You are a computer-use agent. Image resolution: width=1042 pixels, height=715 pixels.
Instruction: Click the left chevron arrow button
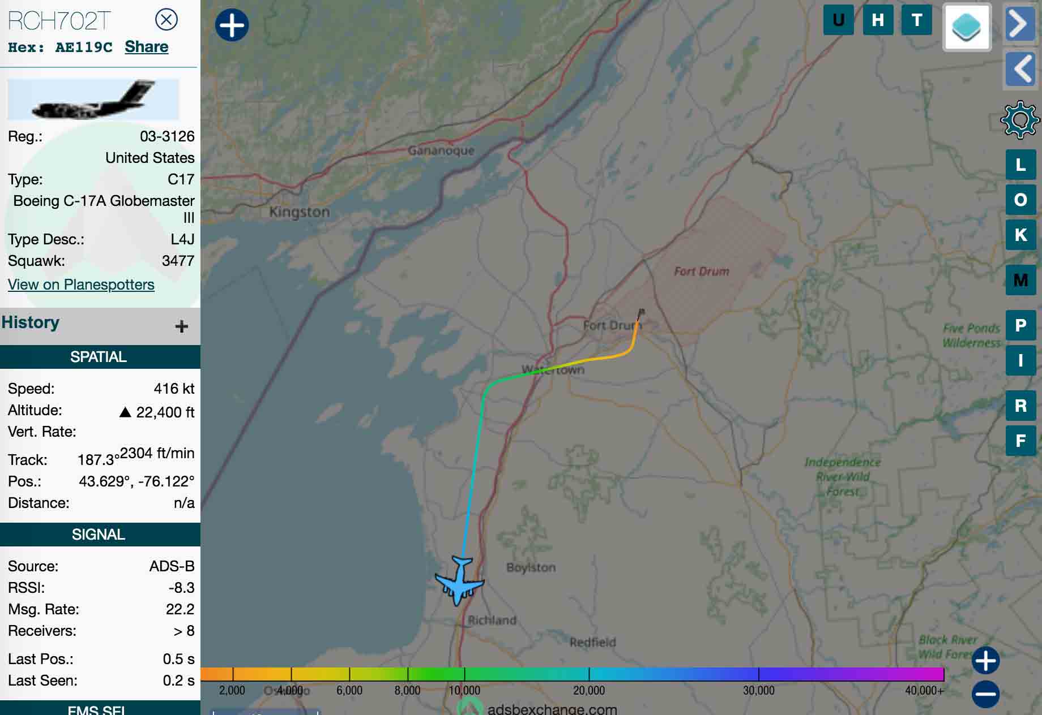click(1020, 69)
